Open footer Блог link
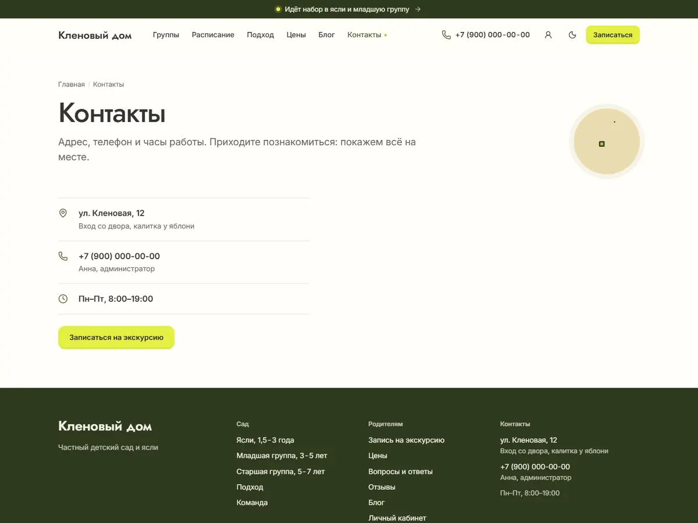The height and width of the screenshot is (523, 698). (x=376, y=503)
